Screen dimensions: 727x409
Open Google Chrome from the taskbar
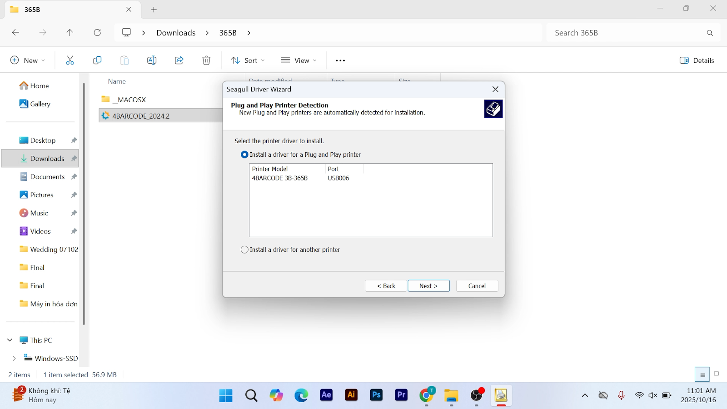click(426, 396)
